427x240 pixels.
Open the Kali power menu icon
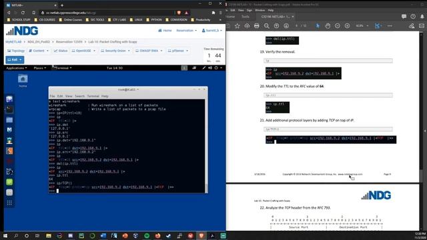click(x=216, y=68)
